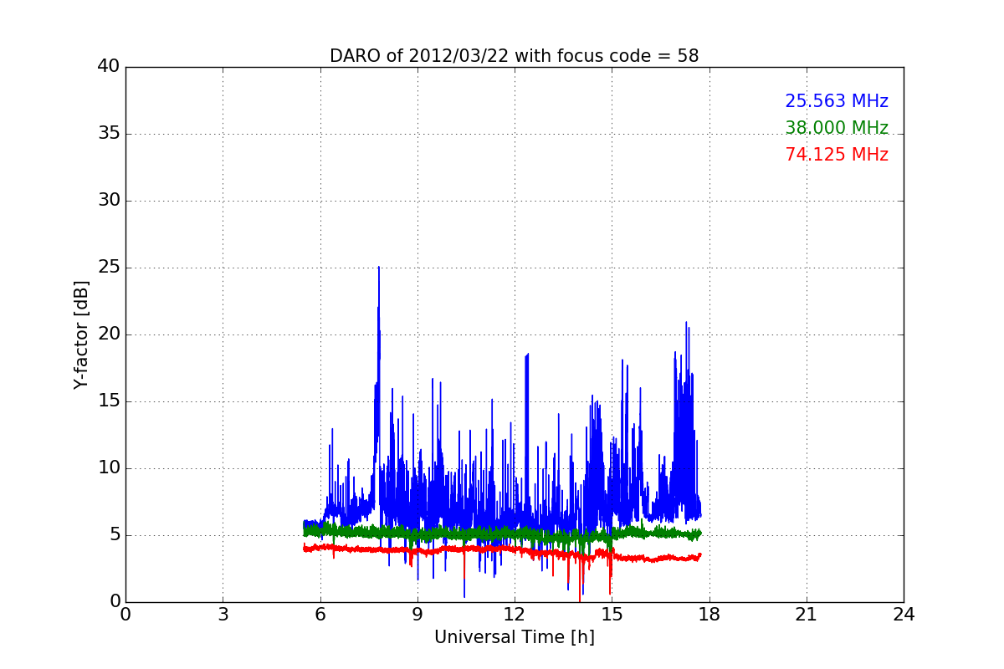Click the x-axis tick label 6

click(x=320, y=614)
